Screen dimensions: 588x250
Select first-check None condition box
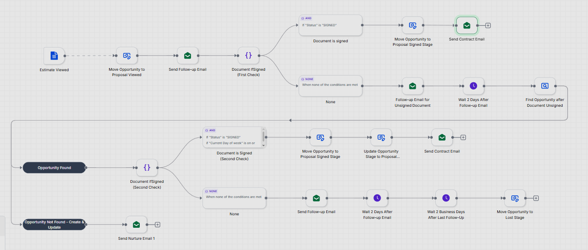click(330, 86)
